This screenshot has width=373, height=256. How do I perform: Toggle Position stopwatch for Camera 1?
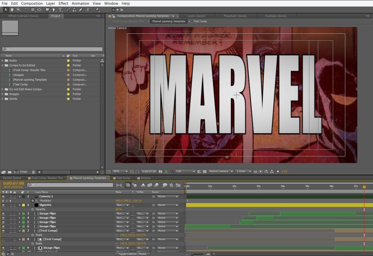point(32,201)
